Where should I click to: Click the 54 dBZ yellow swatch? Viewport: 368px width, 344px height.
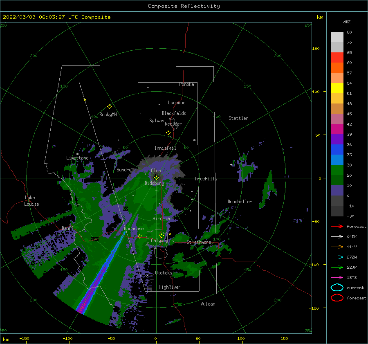click(337, 88)
